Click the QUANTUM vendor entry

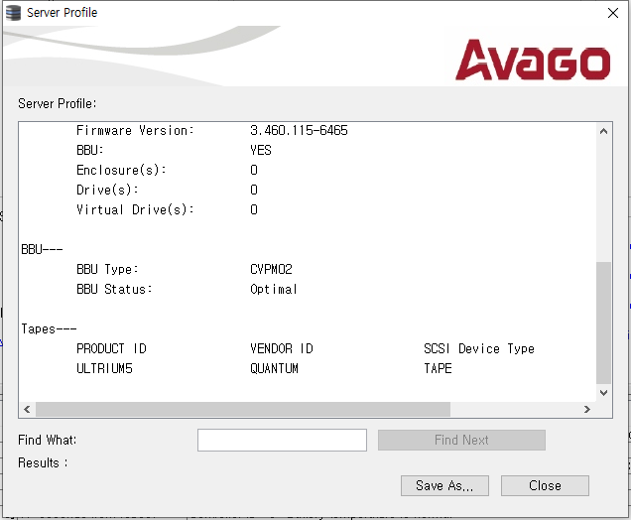pyautogui.click(x=275, y=368)
